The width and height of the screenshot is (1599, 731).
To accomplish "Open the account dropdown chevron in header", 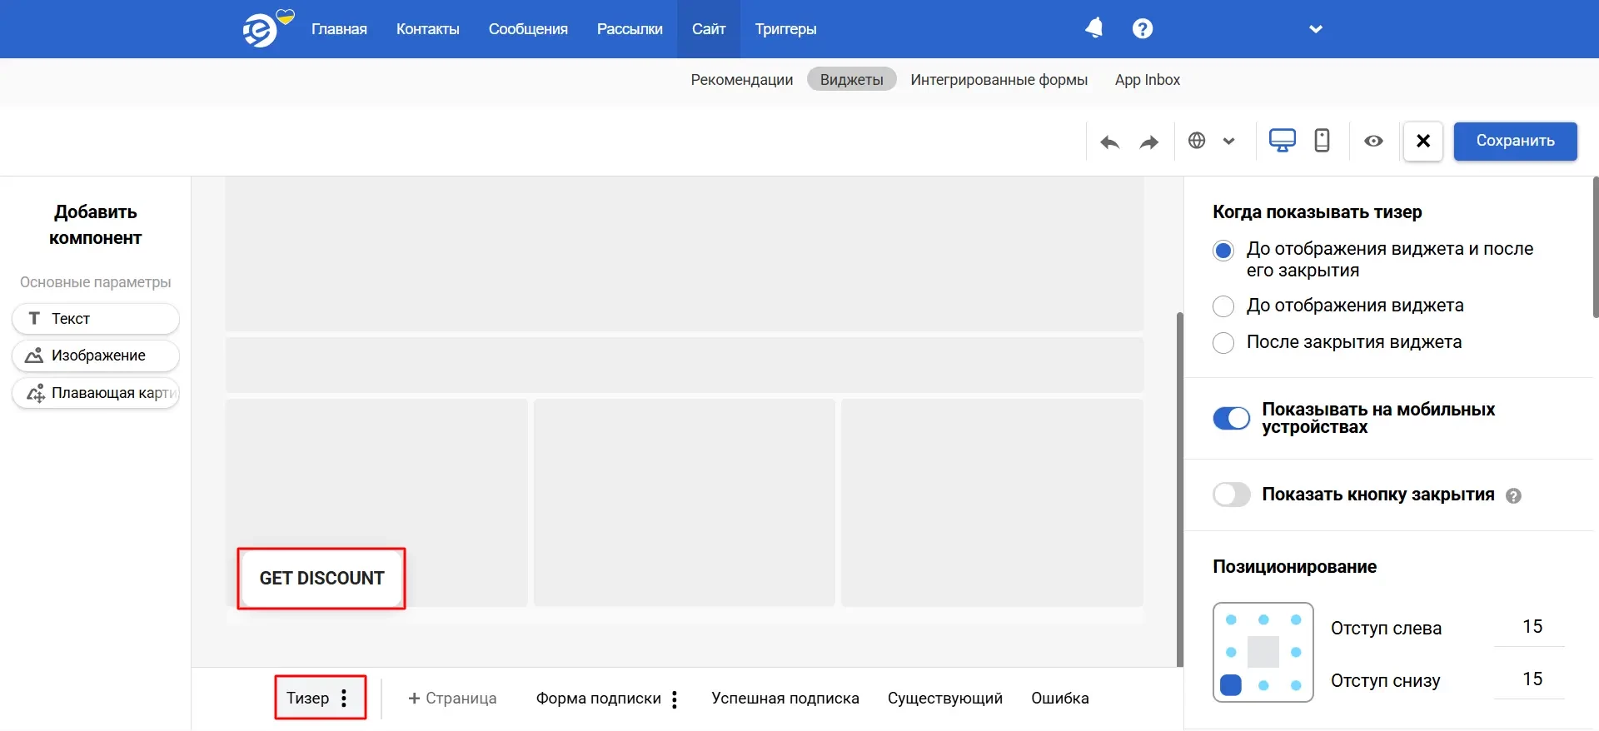I will (1316, 29).
